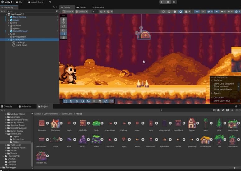Screen dimensions: 241x171
Task: Select crank-up in Hierarchy
Action: tap(20, 42)
